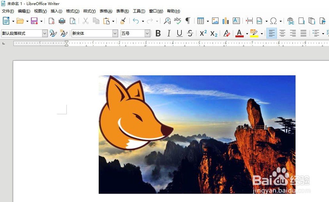
Task: Click the New Style from Selection icon
Action: pyautogui.click(x=64, y=33)
